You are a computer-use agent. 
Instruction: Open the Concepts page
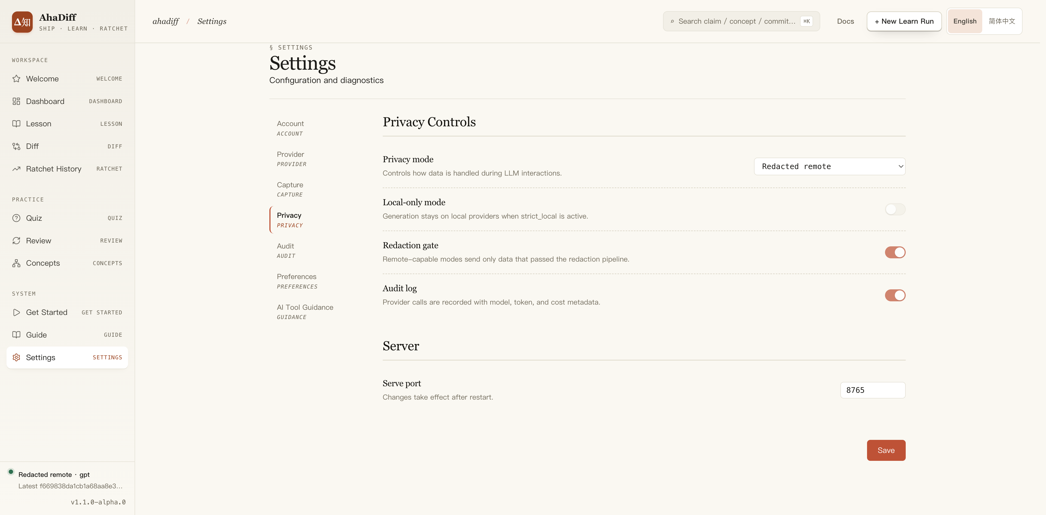click(x=67, y=263)
